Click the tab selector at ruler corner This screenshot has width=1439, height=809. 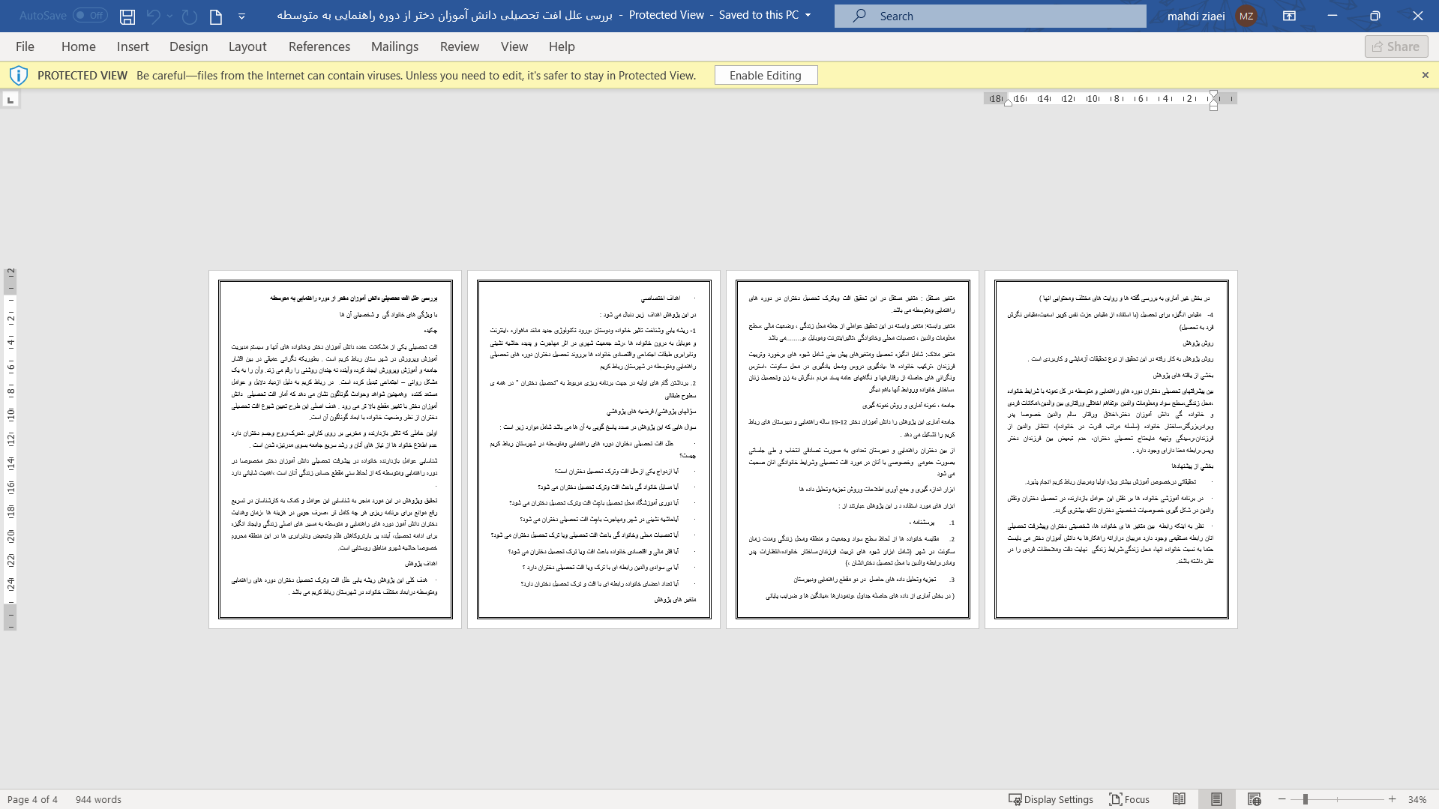pyautogui.click(x=10, y=99)
